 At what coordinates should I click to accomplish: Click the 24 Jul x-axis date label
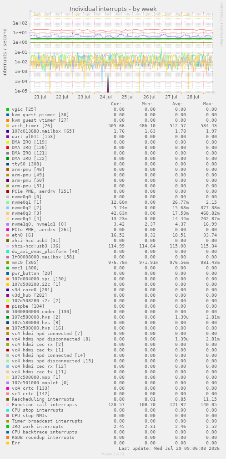point(105,97)
